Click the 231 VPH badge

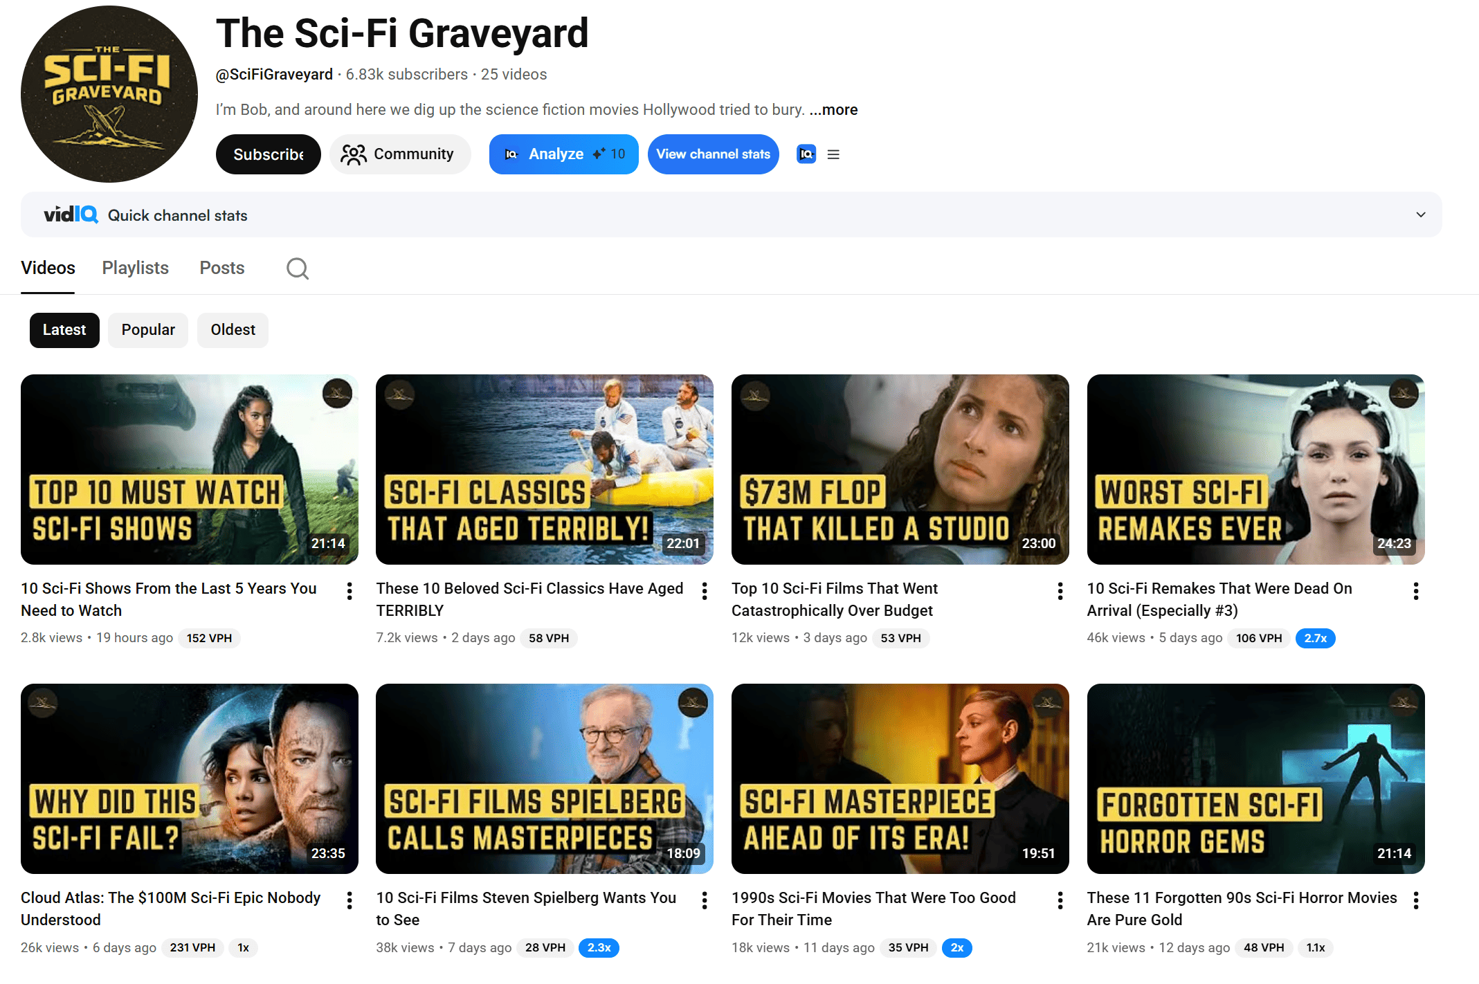[x=192, y=947]
